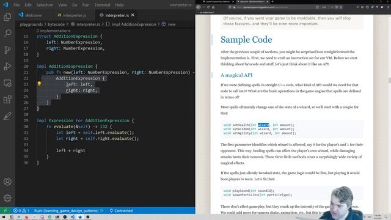Open the browser hamburger menu
Image resolution: width=391 pixels, height=220 pixels.
click(x=388, y=7)
